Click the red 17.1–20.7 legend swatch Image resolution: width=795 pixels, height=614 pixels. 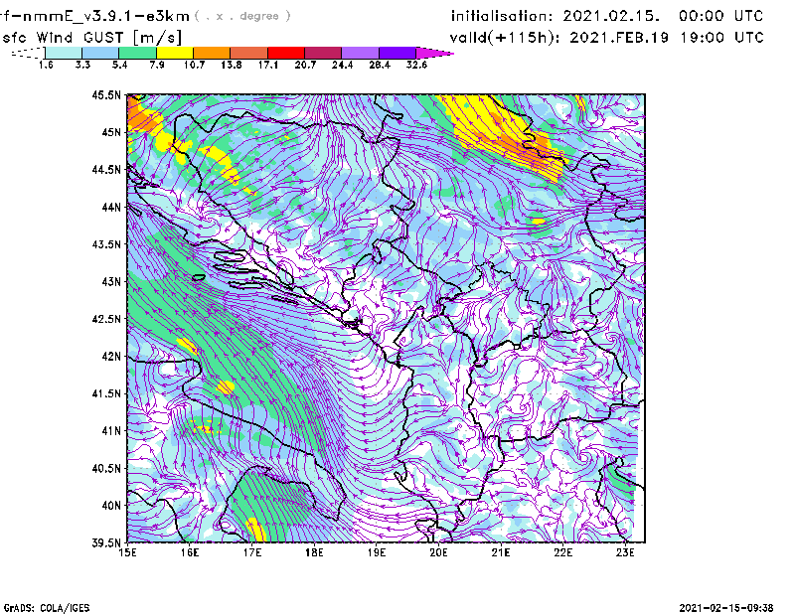coord(286,53)
